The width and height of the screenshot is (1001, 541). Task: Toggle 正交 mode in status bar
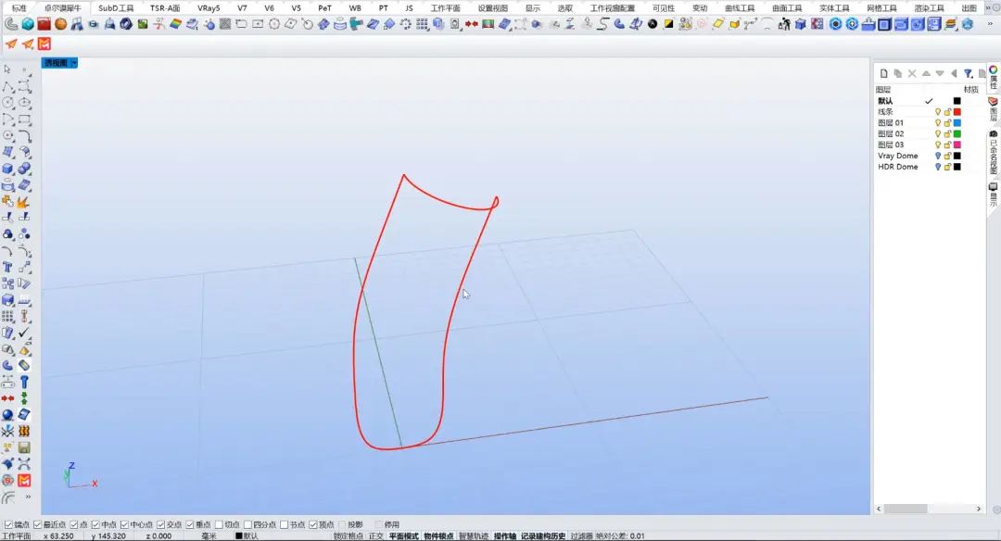(x=376, y=535)
